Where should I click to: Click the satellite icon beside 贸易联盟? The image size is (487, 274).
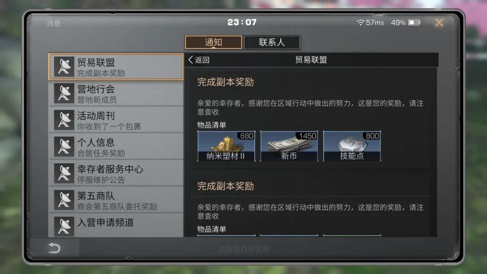[x=64, y=67]
